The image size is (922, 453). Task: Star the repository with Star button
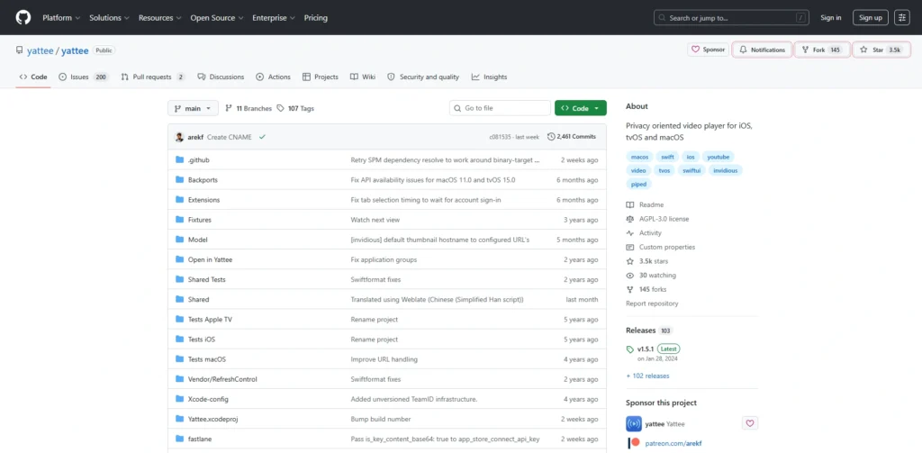pyautogui.click(x=881, y=50)
